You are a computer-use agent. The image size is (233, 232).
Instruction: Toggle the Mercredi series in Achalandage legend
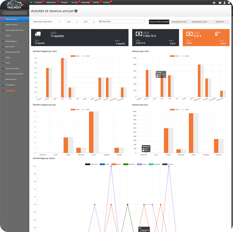(129, 164)
